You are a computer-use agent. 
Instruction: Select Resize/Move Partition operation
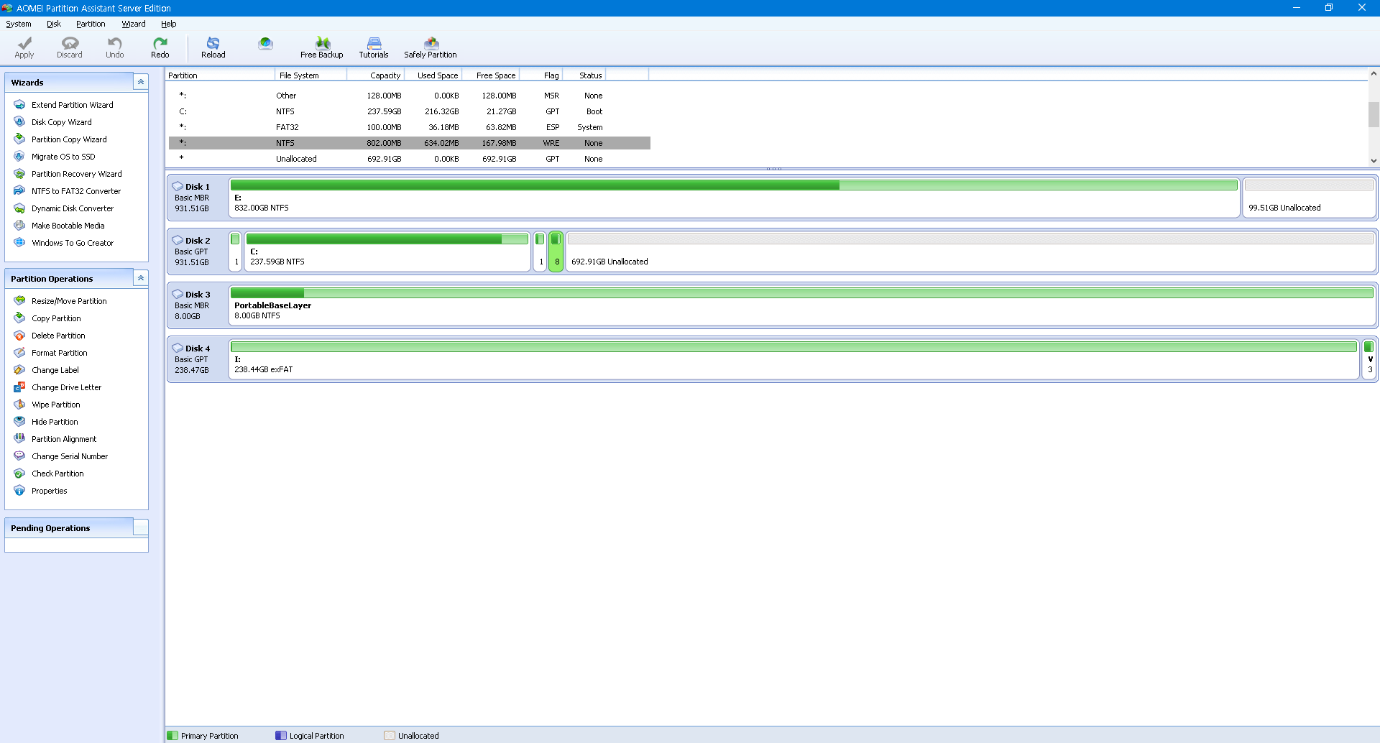click(69, 301)
